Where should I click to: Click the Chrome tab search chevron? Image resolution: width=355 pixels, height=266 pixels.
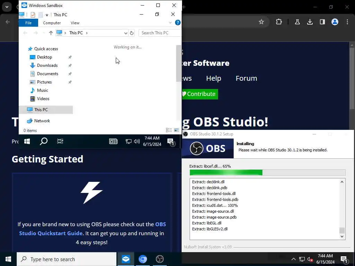pos(7,7)
